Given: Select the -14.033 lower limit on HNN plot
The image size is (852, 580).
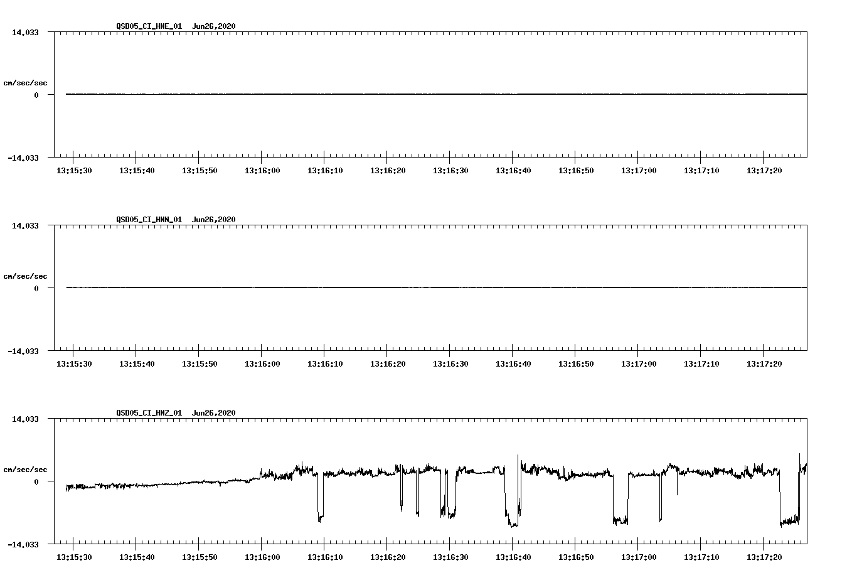Looking at the screenshot, I should 23,352.
